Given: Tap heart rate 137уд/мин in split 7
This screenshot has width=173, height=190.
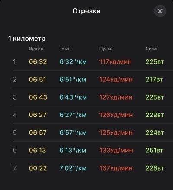Looking at the screenshot, I should pos(116,168).
